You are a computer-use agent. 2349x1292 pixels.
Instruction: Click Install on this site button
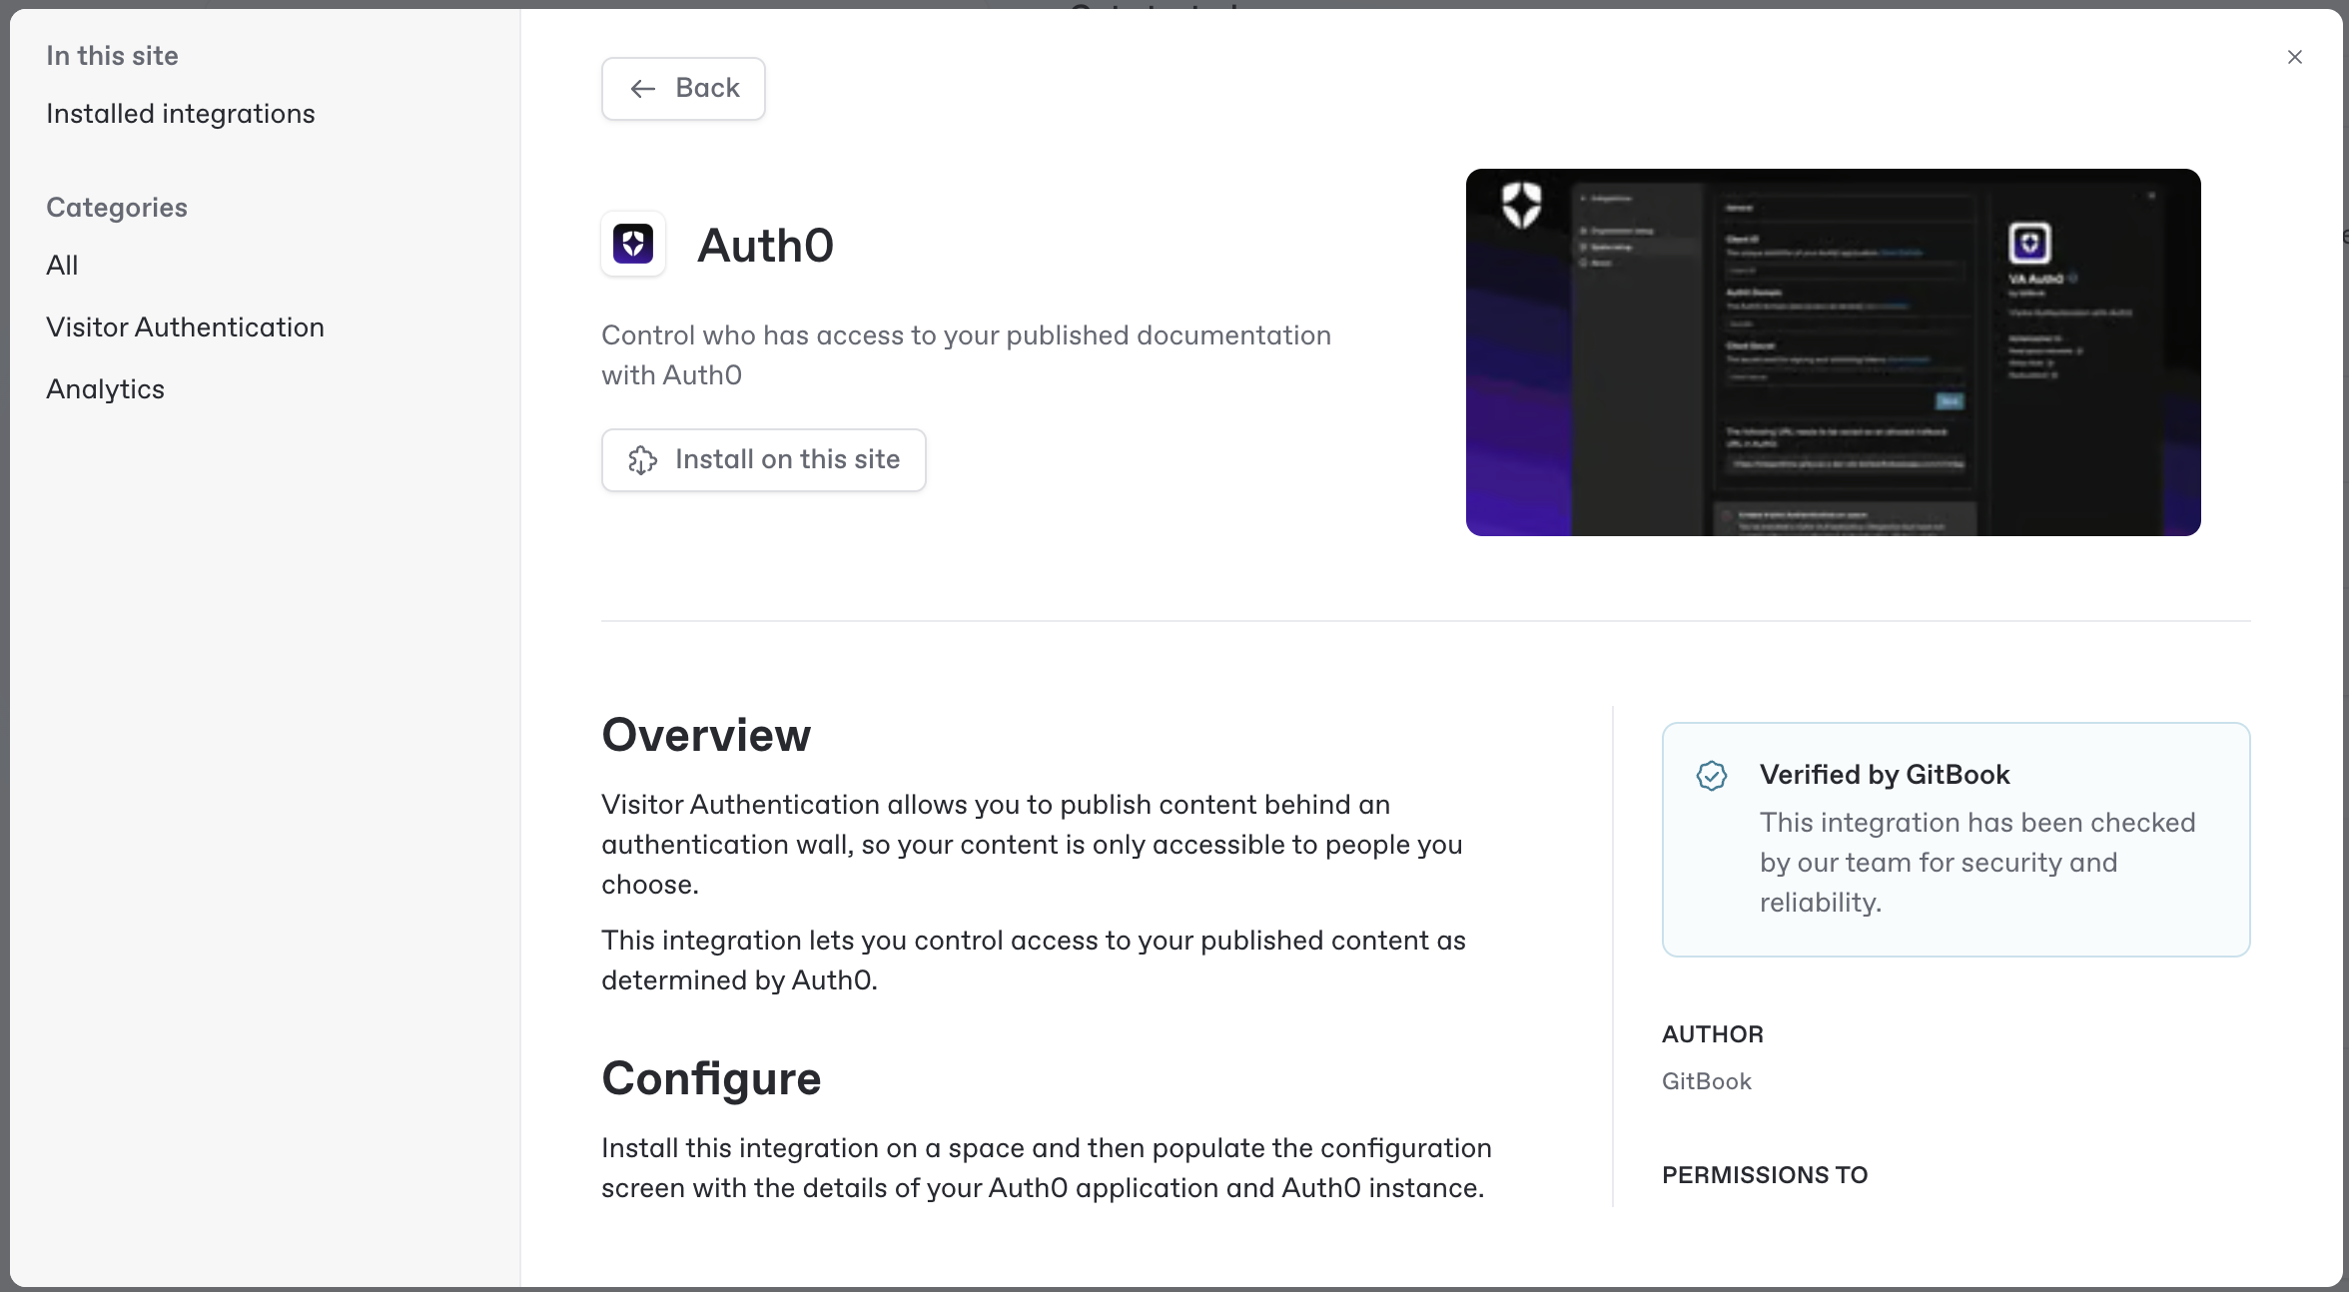(x=763, y=460)
